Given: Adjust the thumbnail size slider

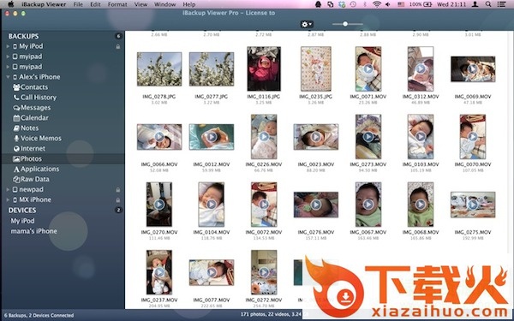Looking at the screenshot, I should (x=345, y=24).
